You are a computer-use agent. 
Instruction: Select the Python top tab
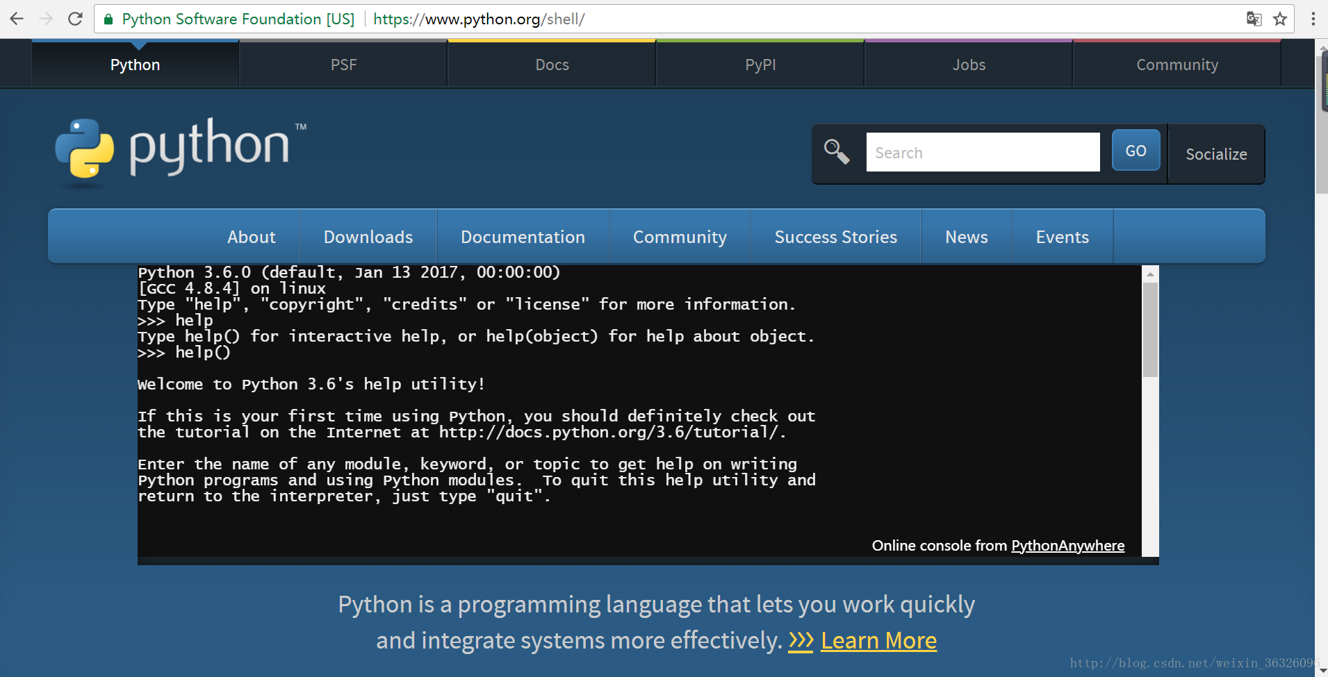(136, 65)
